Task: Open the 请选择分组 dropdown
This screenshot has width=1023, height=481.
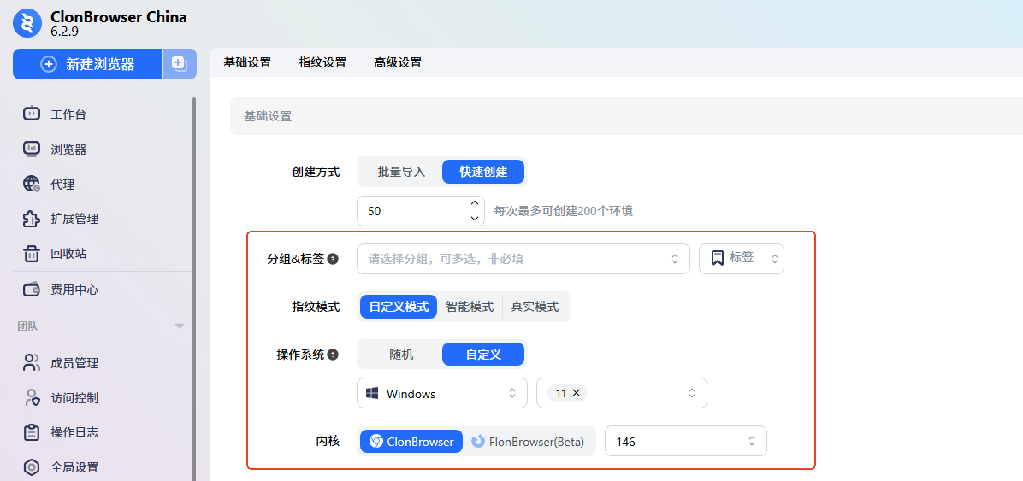Action: coord(523,259)
